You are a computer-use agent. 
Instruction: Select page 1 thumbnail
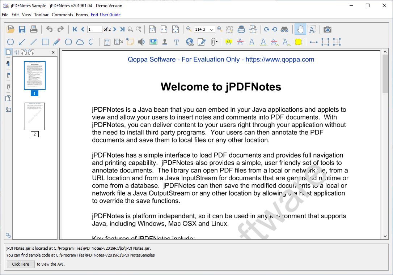35,76
